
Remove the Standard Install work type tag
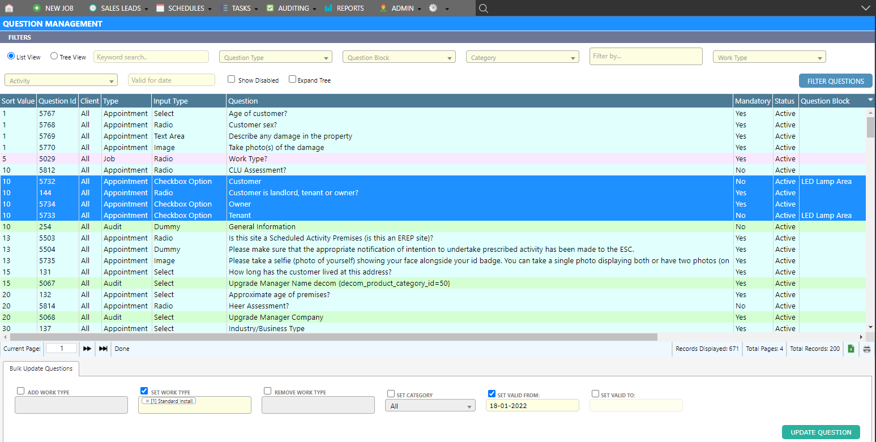[147, 401]
